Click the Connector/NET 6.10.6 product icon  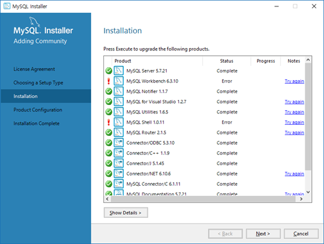(119, 174)
